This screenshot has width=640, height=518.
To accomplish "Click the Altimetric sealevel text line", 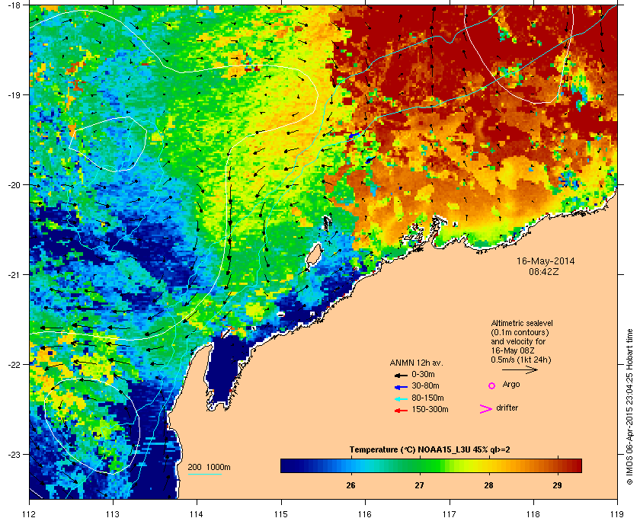I will point(522,323).
